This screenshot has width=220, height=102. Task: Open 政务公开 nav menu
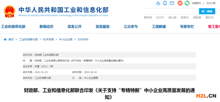(x=75, y=26)
